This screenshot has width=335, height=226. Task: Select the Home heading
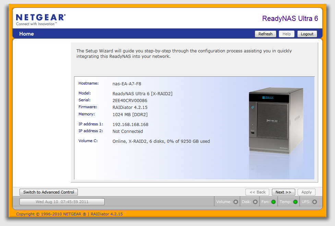(x=26, y=34)
